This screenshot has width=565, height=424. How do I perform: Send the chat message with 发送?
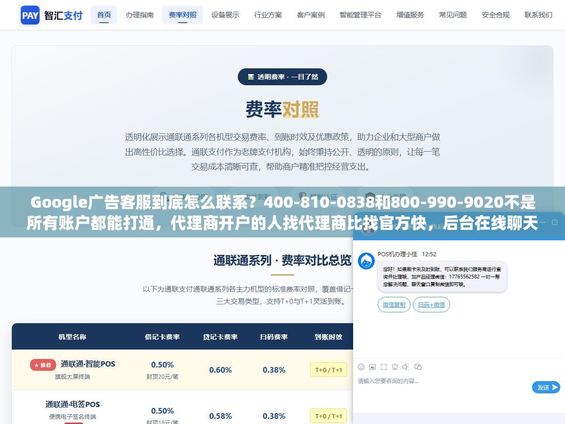(546, 387)
